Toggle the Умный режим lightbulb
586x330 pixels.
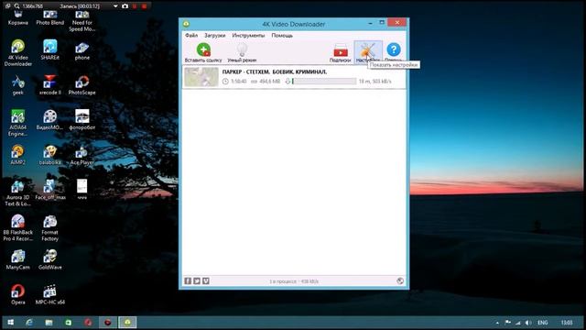coord(242,53)
